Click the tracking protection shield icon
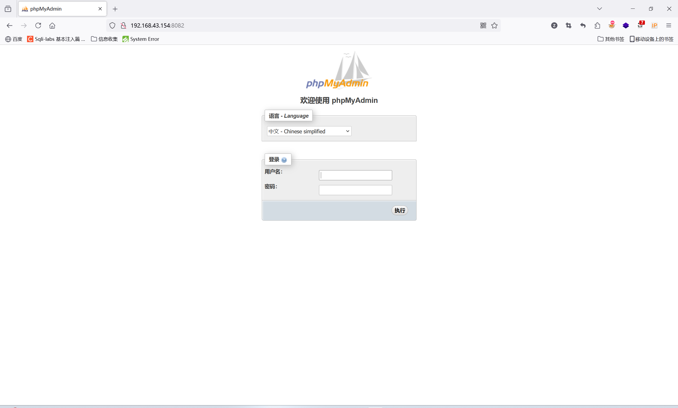678x408 pixels. 112,25
